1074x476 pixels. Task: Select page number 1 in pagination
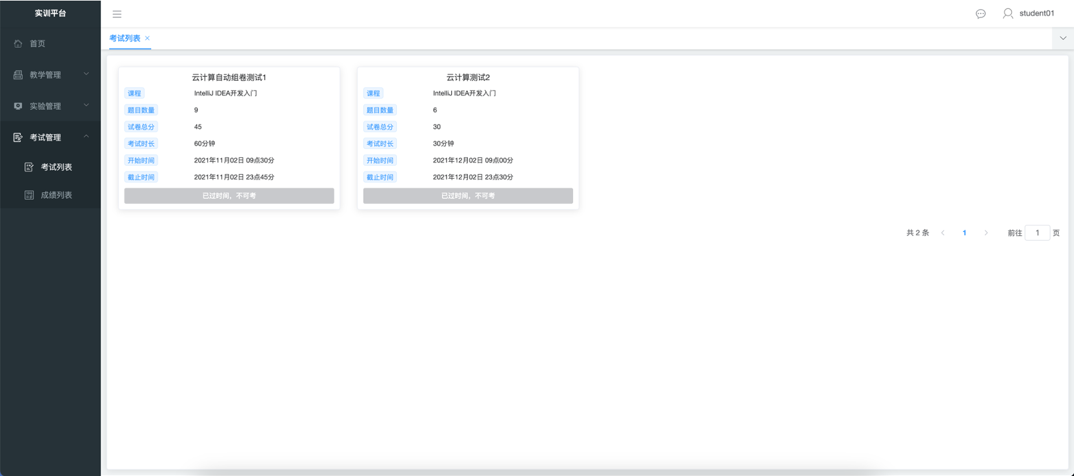coord(964,233)
